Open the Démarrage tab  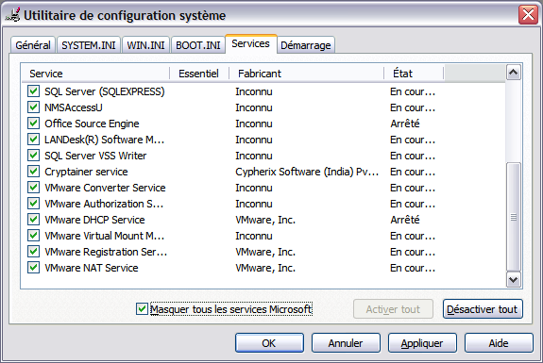click(x=306, y=45)
